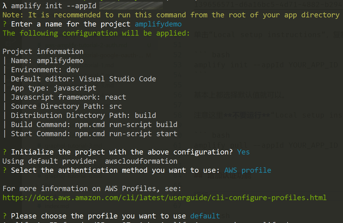Click the 'Environment: dev' line

45,70
